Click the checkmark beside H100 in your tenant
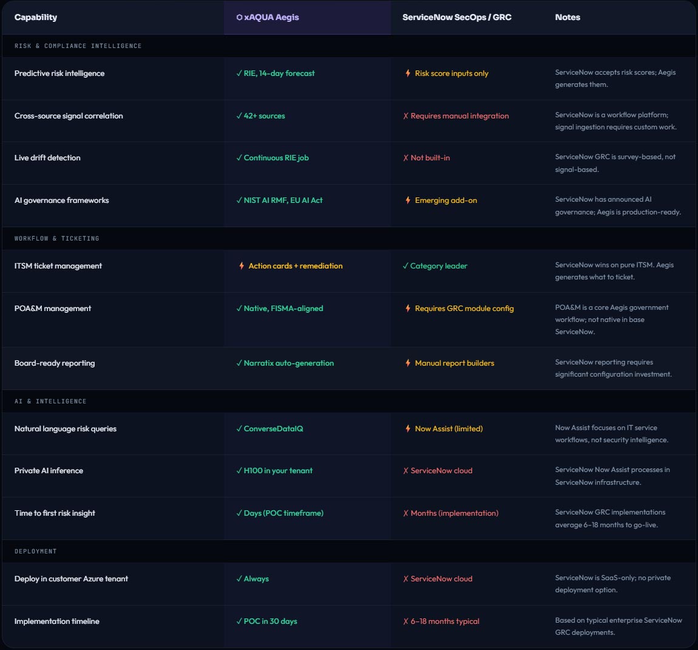The height and width of the screenshot is (650, 698). pyautogui.click(x=239, y=471)
